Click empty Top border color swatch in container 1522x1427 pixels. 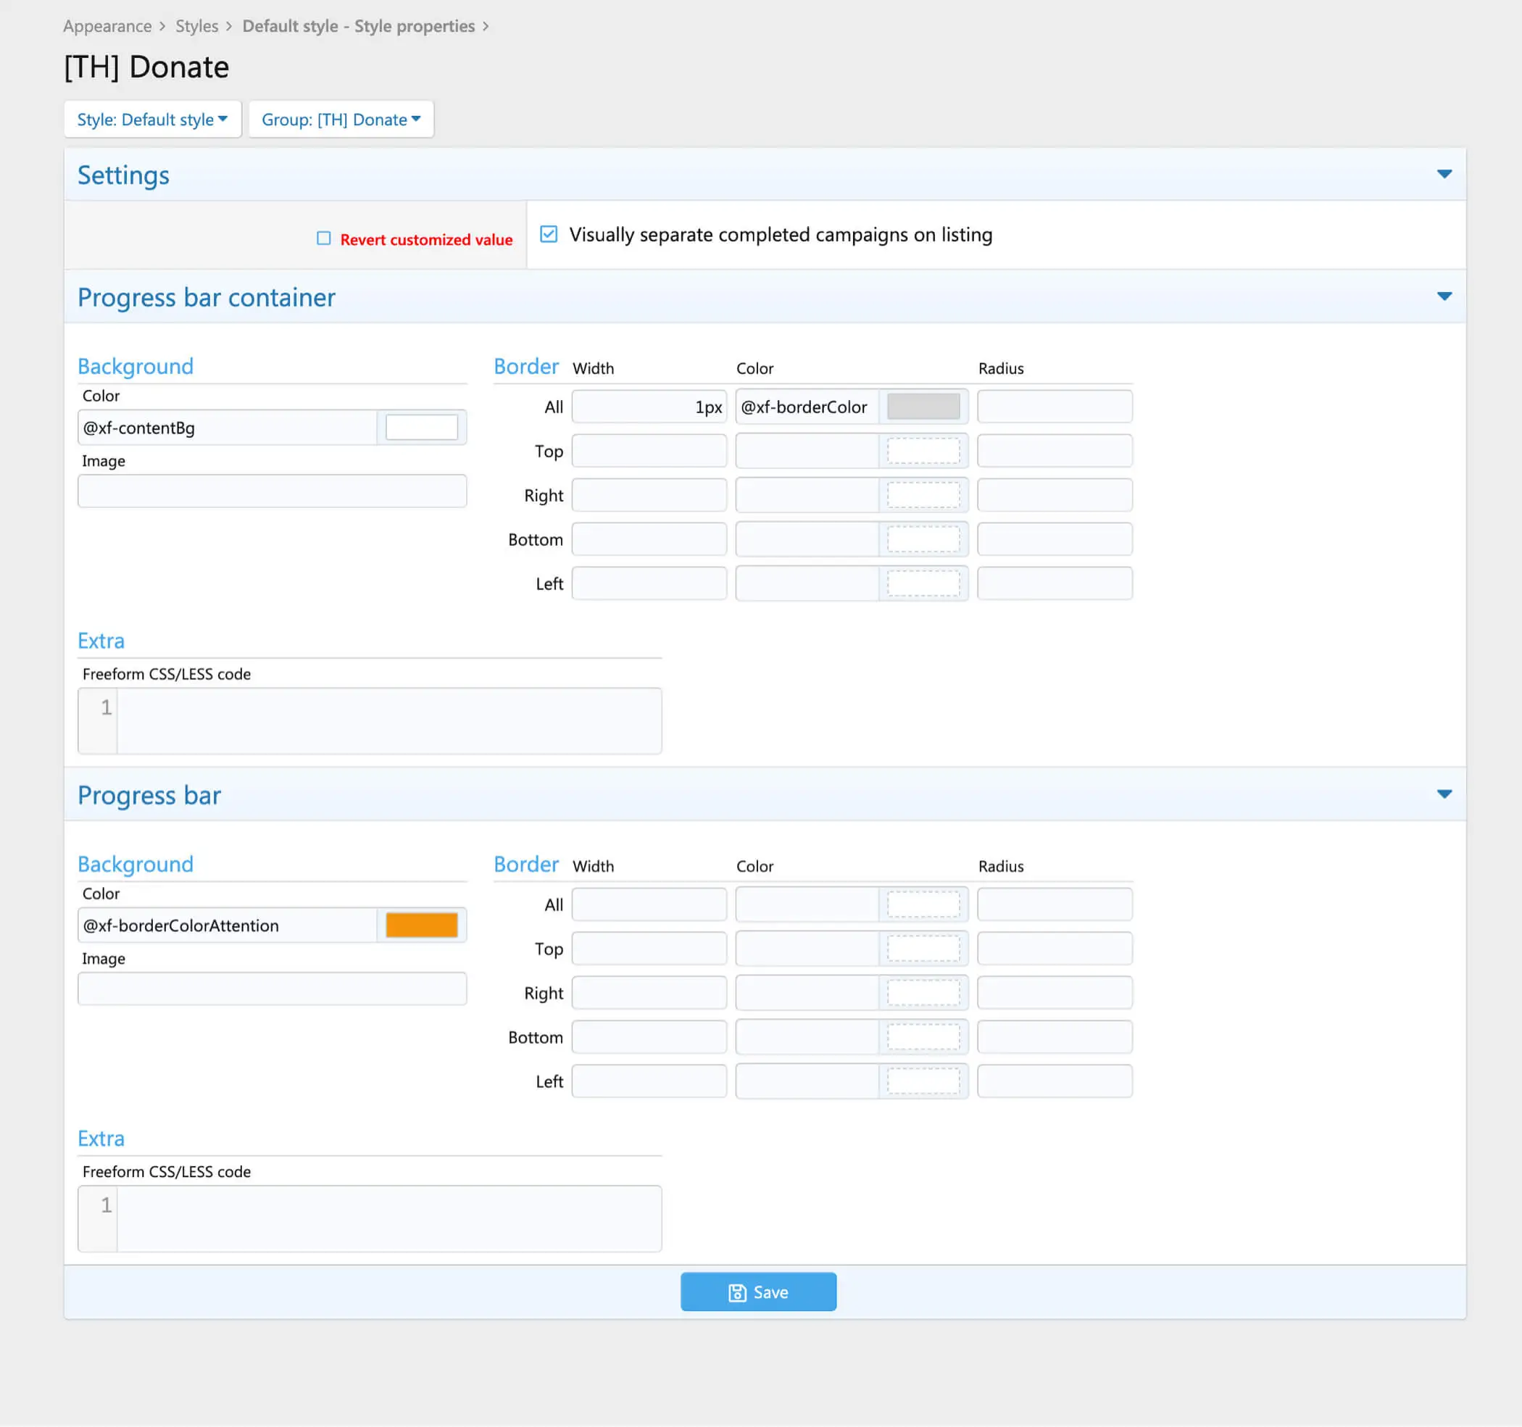click(923, 451)
